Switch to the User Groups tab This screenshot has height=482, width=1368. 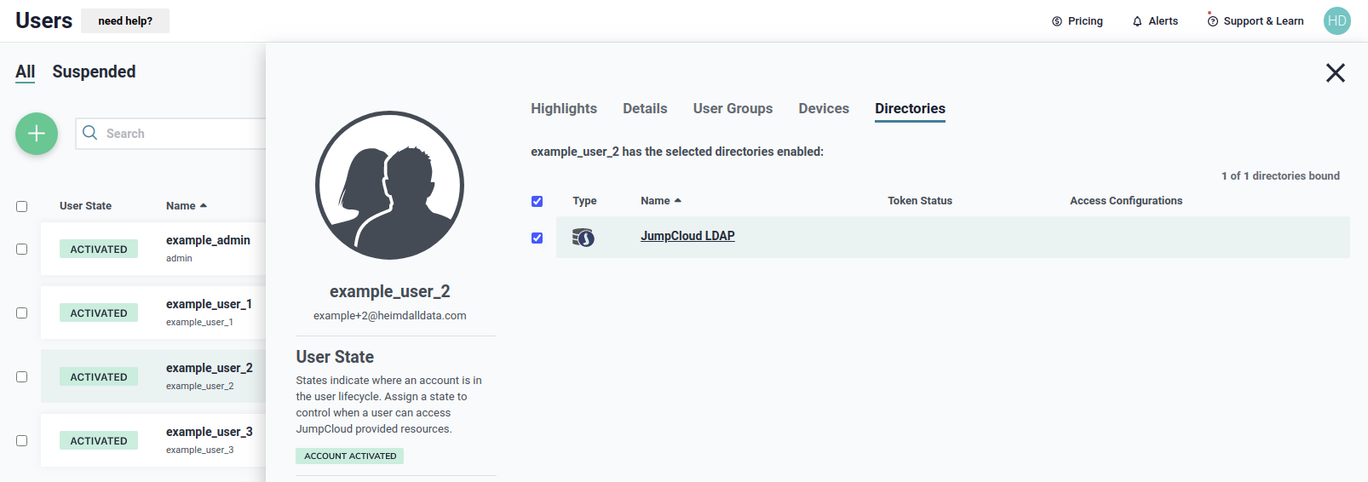733,109
